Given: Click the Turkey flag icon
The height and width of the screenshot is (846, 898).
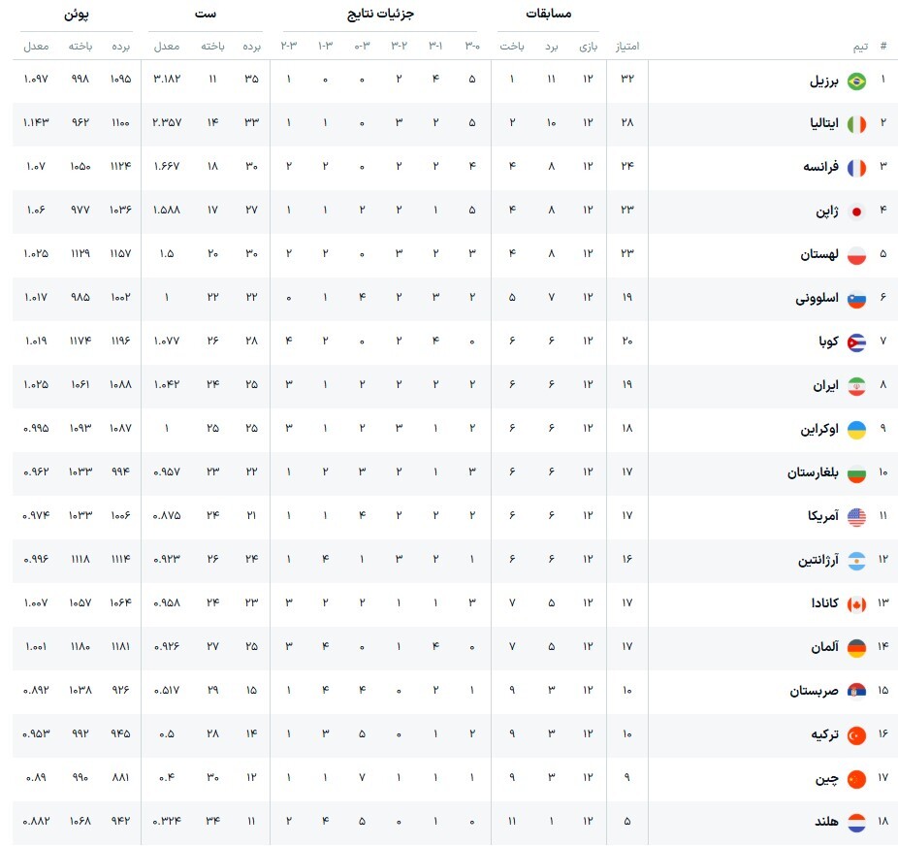Looking at the screenshot, I should tap(856, 734).
